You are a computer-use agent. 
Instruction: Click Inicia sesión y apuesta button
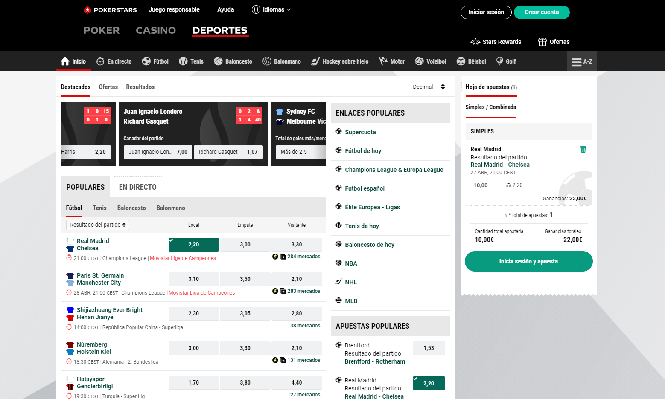click(x=528, y=261)
